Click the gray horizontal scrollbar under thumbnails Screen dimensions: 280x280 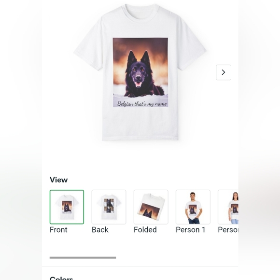click(83, 257)
